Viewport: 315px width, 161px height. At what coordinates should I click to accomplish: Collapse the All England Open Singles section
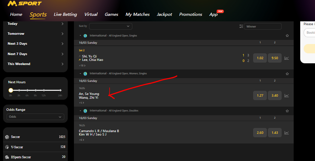(x=80, y=35)
